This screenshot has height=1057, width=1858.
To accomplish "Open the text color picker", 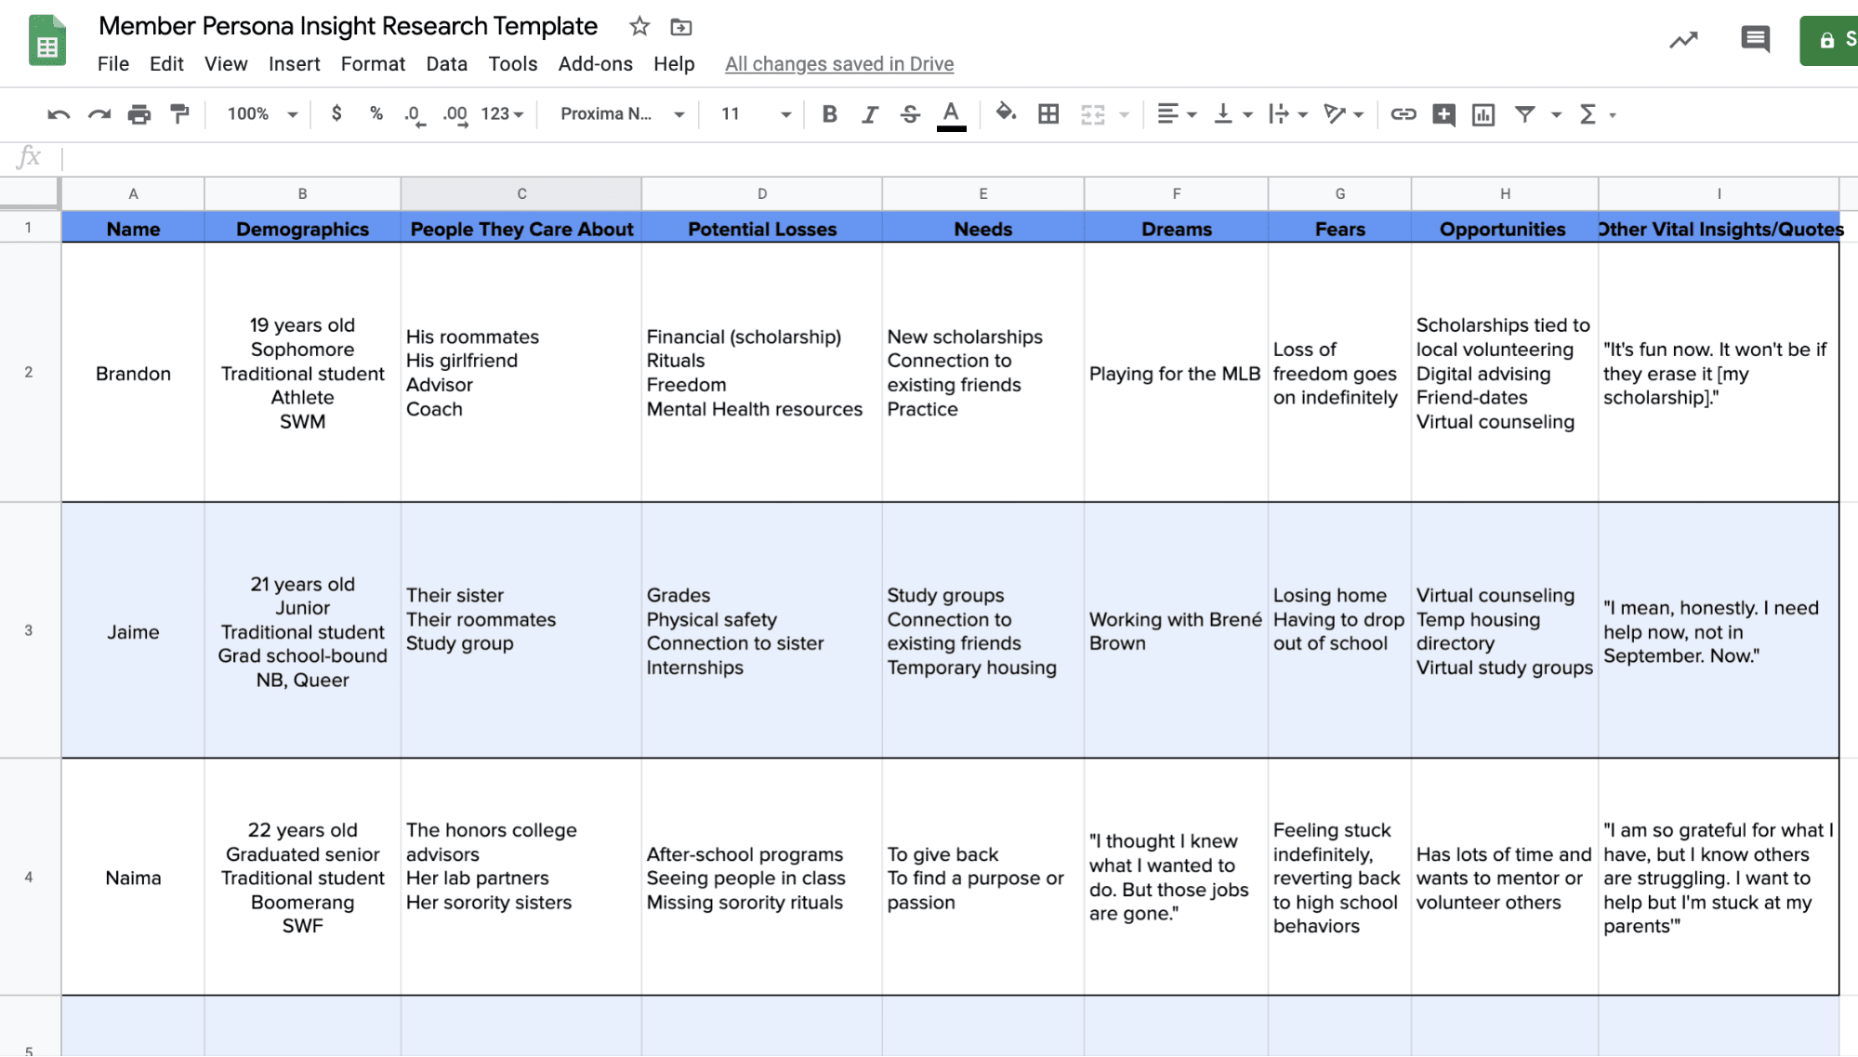I will pyautogui.click(x=951, y=114).
